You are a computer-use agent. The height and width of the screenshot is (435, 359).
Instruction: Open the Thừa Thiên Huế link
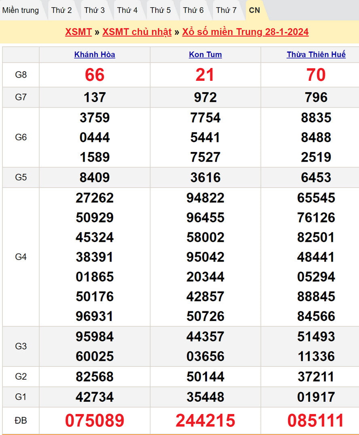[316, 55]
